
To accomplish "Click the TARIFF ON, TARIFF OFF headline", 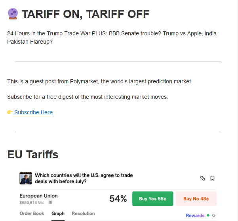I will (x=86, y=14).
